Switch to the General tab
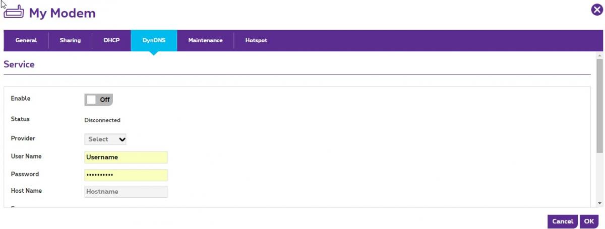This screenshot has height=229, width=605. [x=26, y=40]
